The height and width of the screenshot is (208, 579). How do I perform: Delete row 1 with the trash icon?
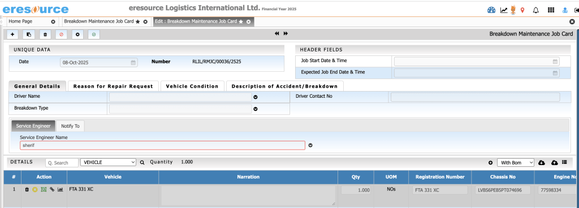27,189
